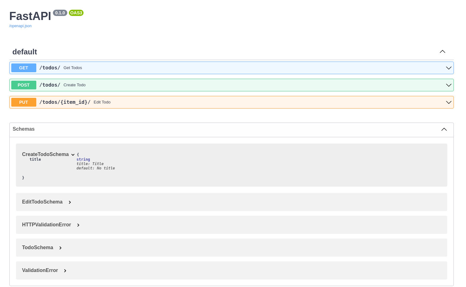Expand the ValidationError chevron
466x287 pixels.
65,271
